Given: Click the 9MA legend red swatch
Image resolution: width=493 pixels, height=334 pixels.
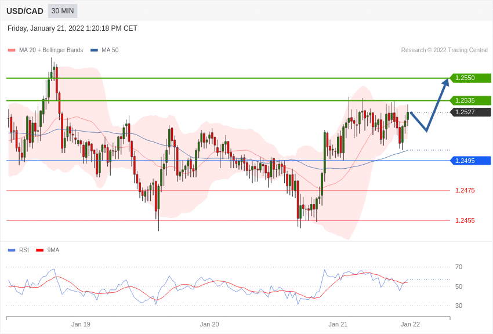Looking at the screenshot, I should pos(39,250).
